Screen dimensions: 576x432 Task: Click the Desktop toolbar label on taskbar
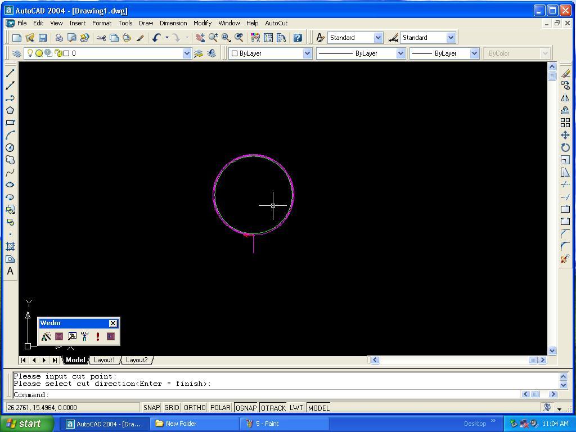[x=475, y=424]
